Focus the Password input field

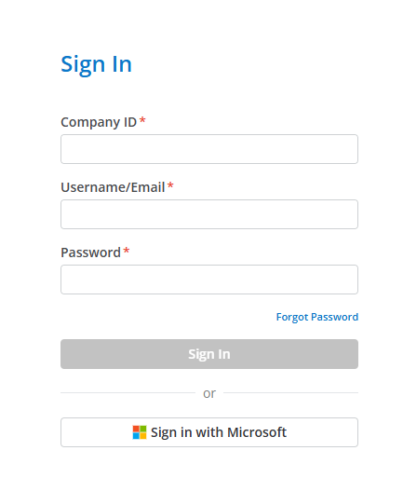coord(209,280)
